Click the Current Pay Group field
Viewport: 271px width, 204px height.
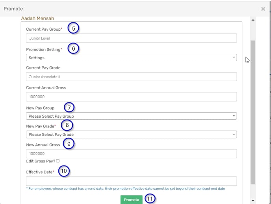click(131, 38)
